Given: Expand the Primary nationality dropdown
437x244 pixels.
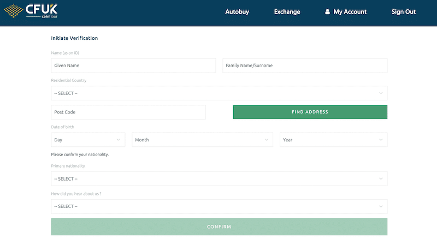Looking at the screenshot, I should pos(219,179).
